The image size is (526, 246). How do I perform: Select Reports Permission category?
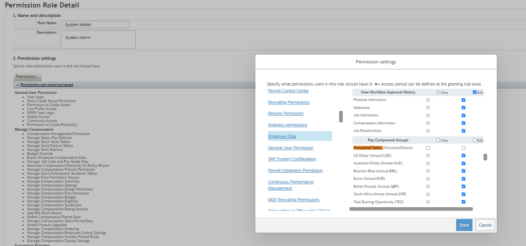pos(286,113)
